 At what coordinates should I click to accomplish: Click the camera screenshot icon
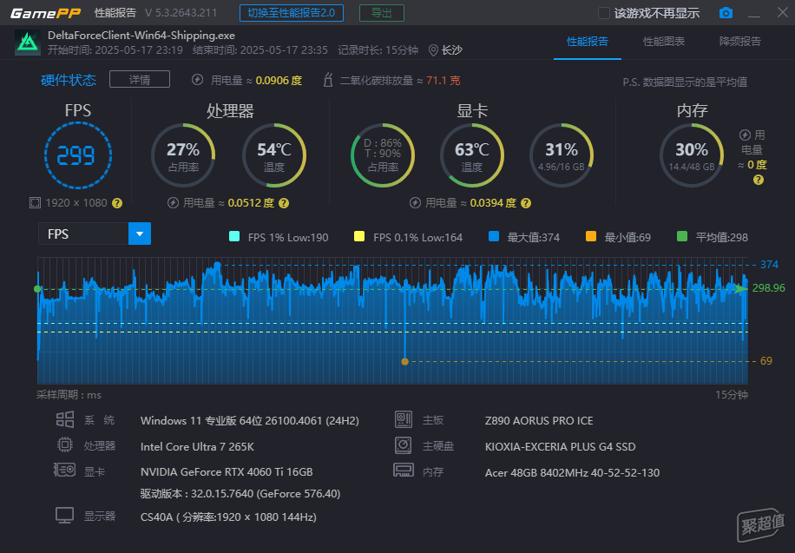pyautogui.click(x=726, y=13)
